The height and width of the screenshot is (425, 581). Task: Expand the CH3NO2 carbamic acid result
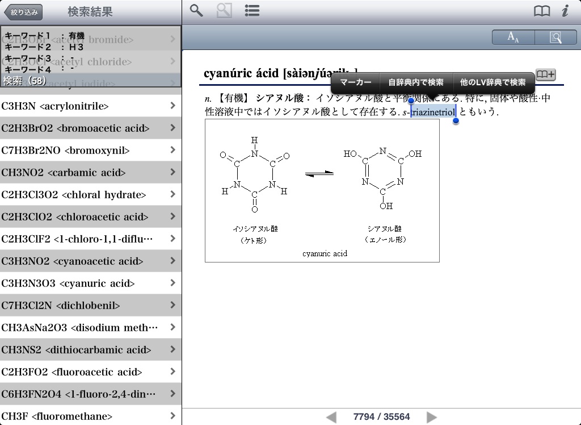tap(90, 172)
